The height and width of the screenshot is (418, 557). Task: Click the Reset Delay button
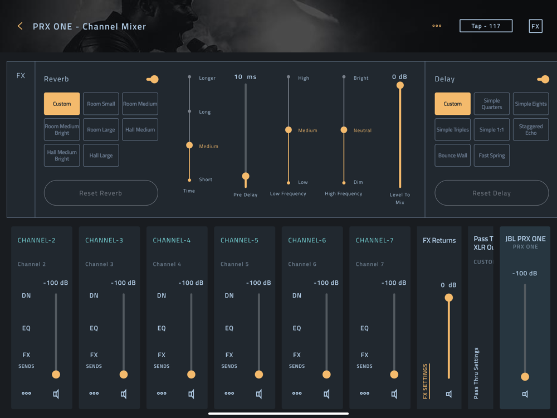coord(492,193)
